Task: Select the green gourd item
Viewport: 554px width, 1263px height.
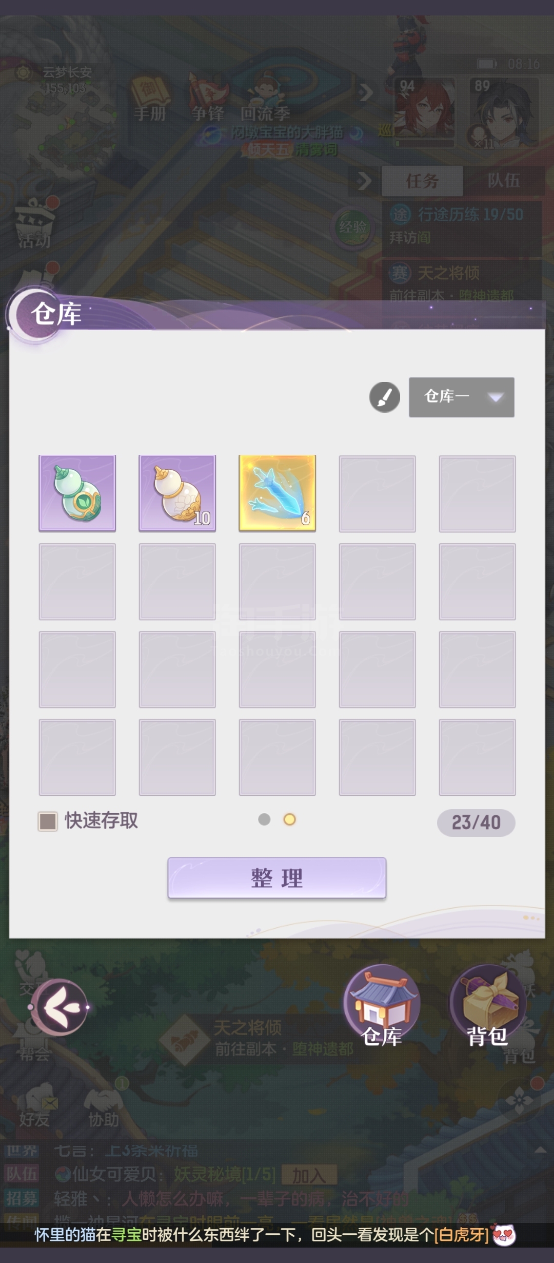Action: coord(77,493)
